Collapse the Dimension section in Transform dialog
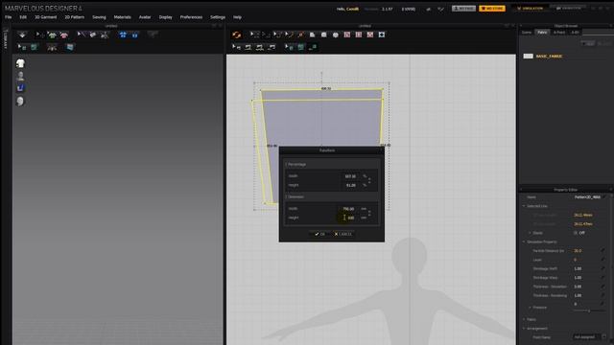The width and height of the screenshot is (614, 345). (286, 197)
